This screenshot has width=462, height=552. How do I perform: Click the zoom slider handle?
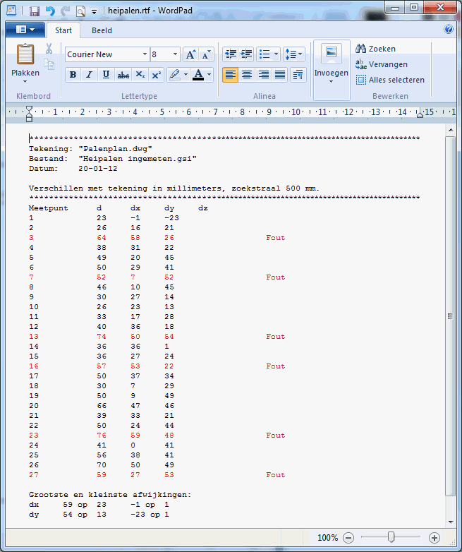coord(391,537)
